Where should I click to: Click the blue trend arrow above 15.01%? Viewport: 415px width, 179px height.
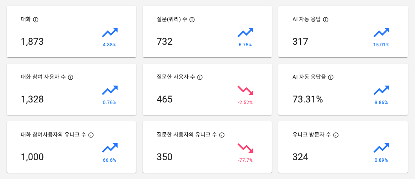tap(381, 32)
